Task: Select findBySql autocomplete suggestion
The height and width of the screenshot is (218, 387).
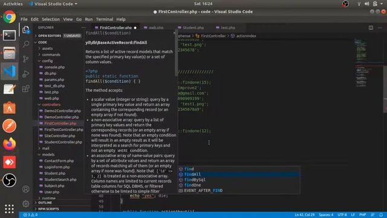Action: (x=239, y=180)
